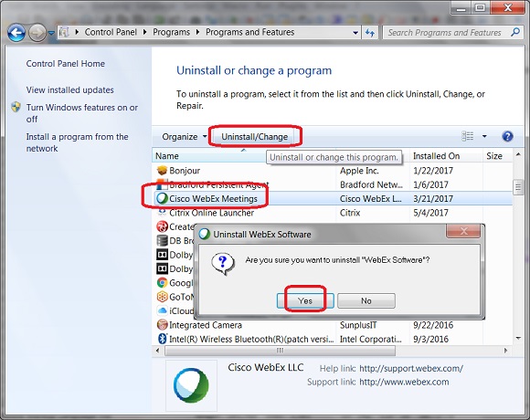The width and height of the screenshot is (530, 420).
Task: Click the question mark bubble in the dialog
Action: point(223,263)
